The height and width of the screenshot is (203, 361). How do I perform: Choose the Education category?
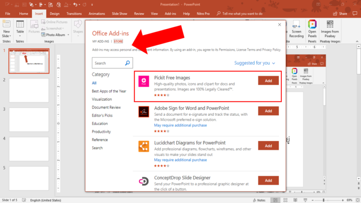pyautogui.click(x=100, y=124)
